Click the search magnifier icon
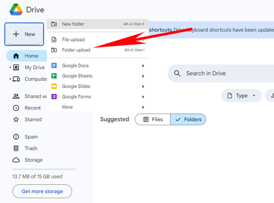274x203 pixels. pos(177,73)
